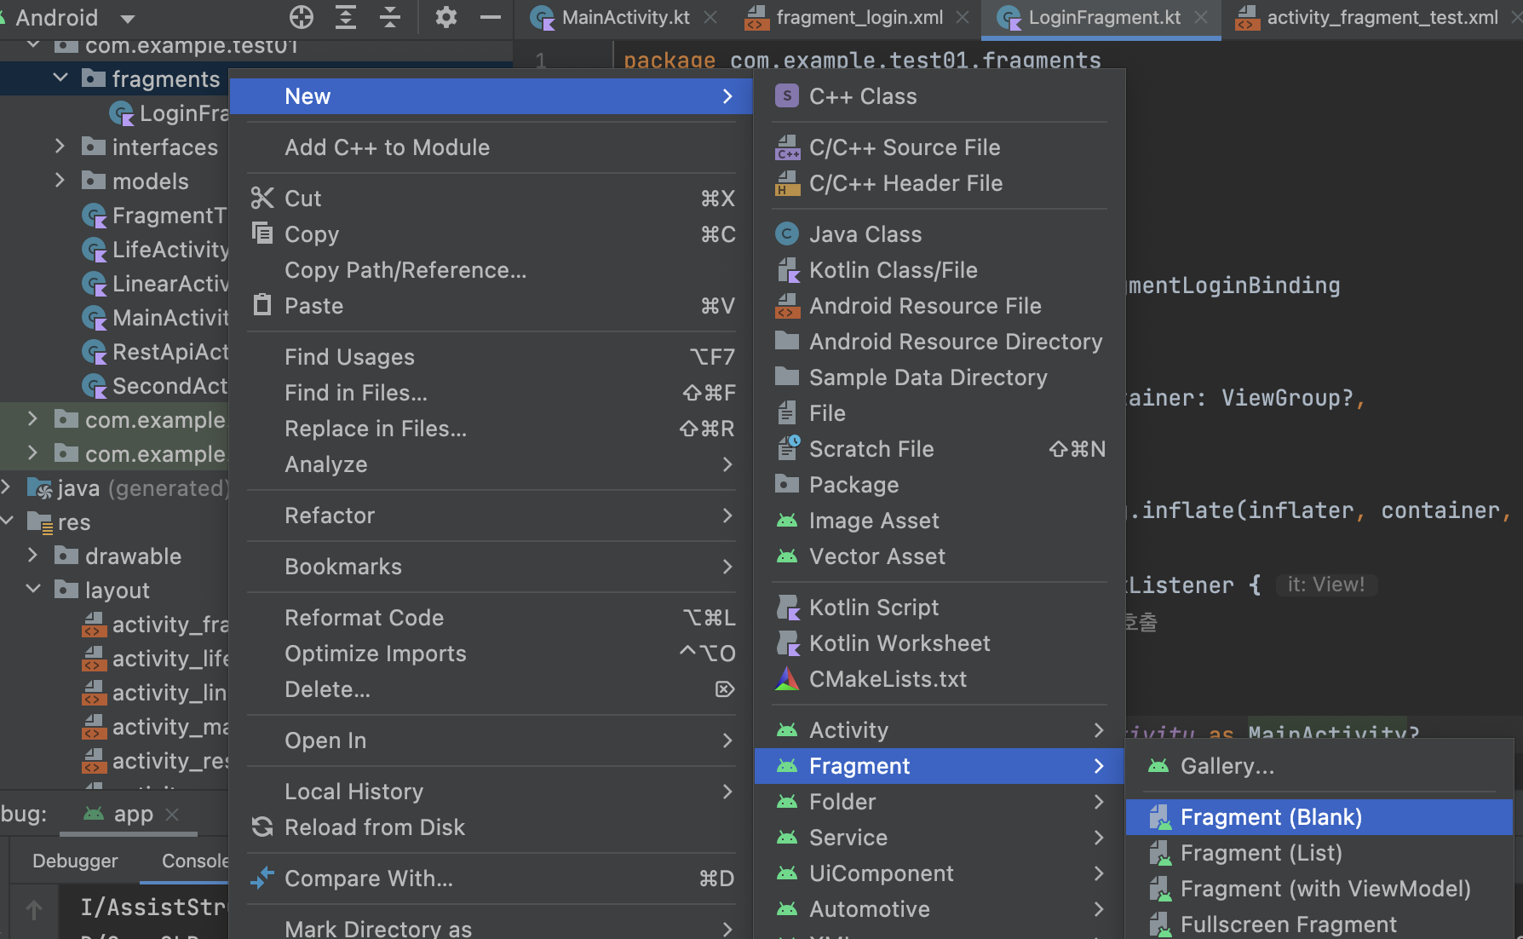The image size is (1523, 939).
Task: Collapse the layout folder
Action: [x=33, y=590]
